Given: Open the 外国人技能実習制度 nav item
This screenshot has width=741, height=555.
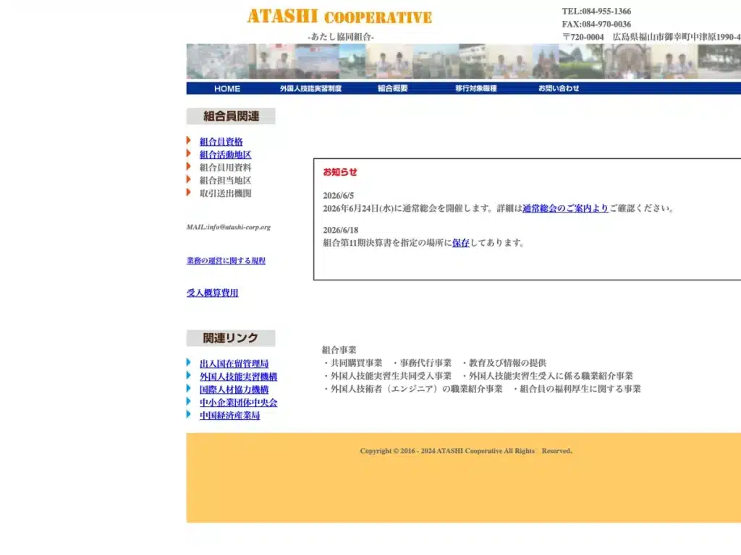Looking at the screenshot, I should tap(310, 88).
